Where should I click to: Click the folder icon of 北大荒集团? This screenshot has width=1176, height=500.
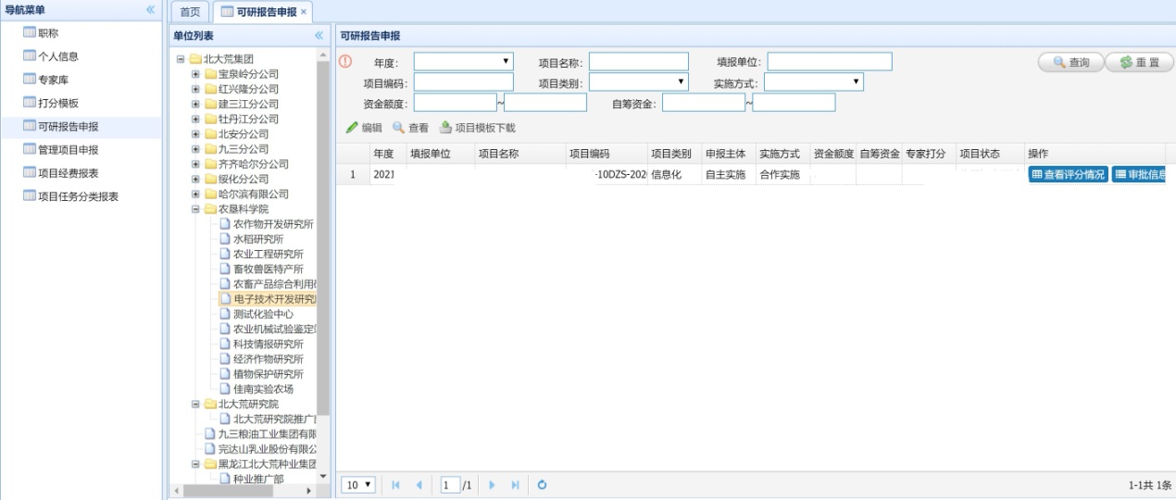point(195,58)
